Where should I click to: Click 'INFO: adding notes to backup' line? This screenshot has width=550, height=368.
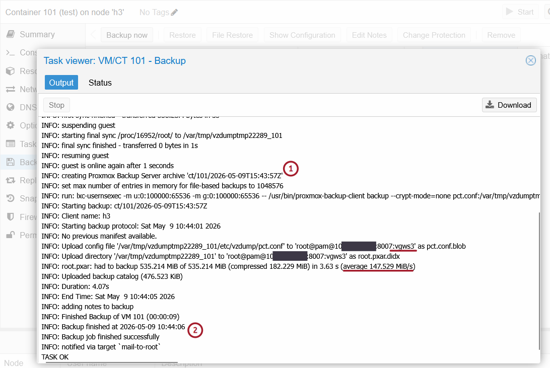click(x=87, y=306)
